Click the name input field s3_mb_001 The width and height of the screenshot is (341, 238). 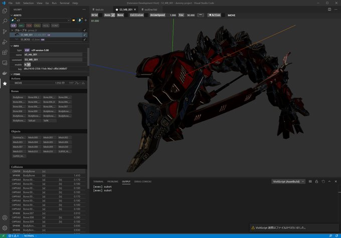[x=53, y=55]
